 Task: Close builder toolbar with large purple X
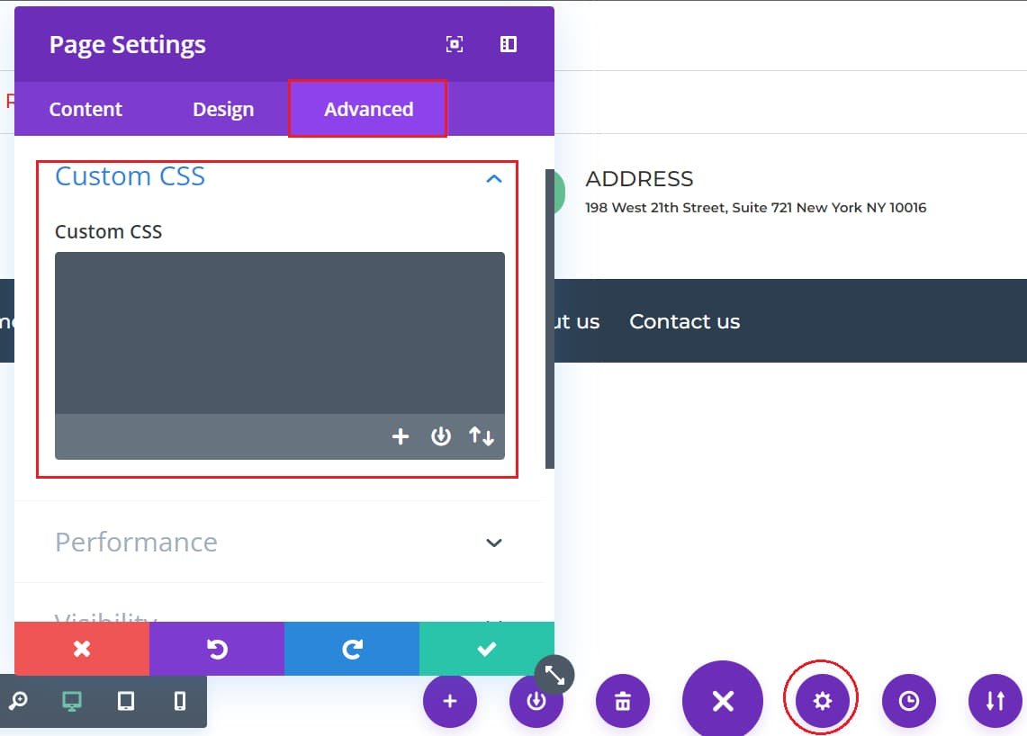723,701
